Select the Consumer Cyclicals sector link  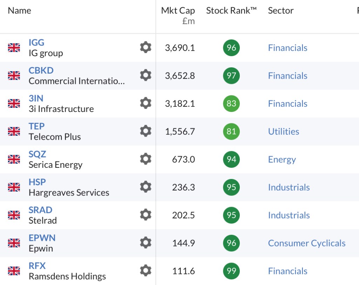(x=306, y=243)
